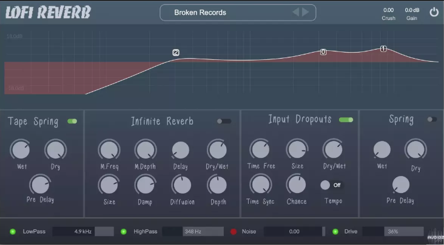Click the Tape Spring Wet knob
The image size is (444, 245).
click(21, 150)
